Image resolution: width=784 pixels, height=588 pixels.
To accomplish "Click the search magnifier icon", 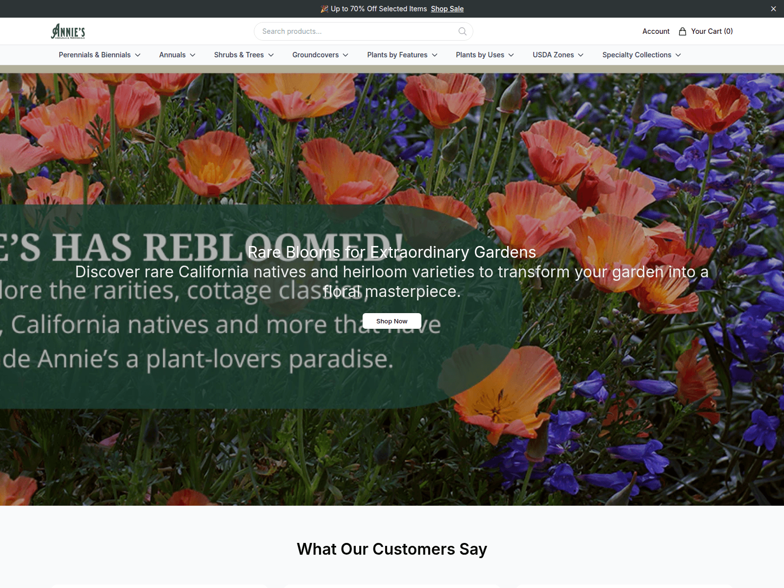I will click(x=462, y=31).
